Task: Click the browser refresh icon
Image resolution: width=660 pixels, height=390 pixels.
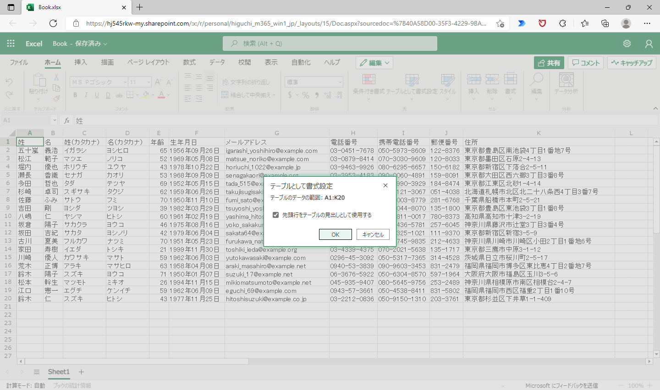Action: [x=53, y=23]
